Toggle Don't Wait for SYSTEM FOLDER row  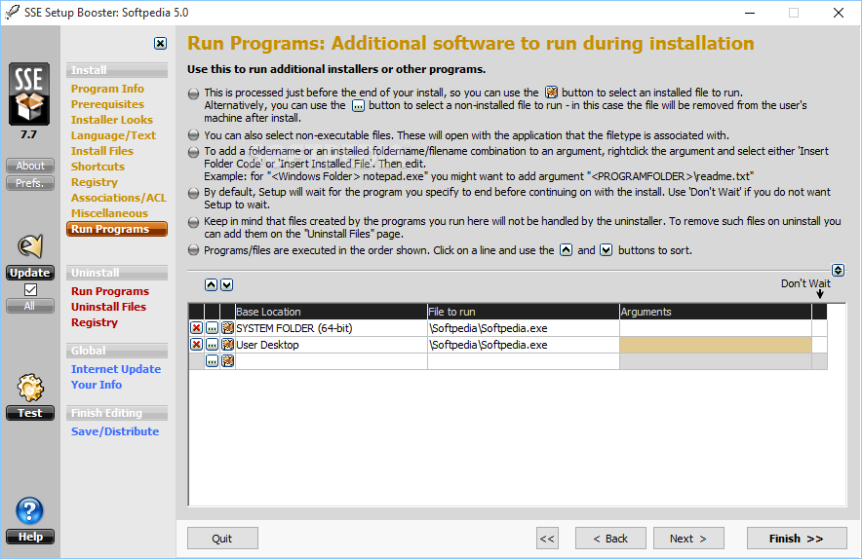(819, 328)
